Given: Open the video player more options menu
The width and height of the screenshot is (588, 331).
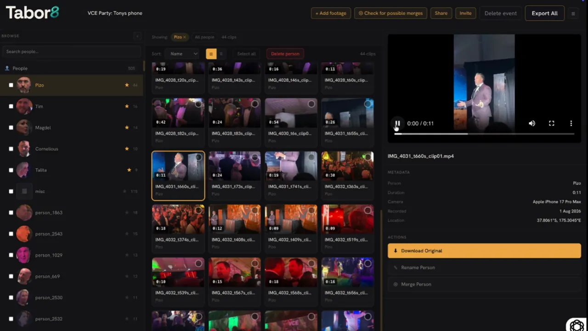Looking at the screenshot, I should (571, 123).
